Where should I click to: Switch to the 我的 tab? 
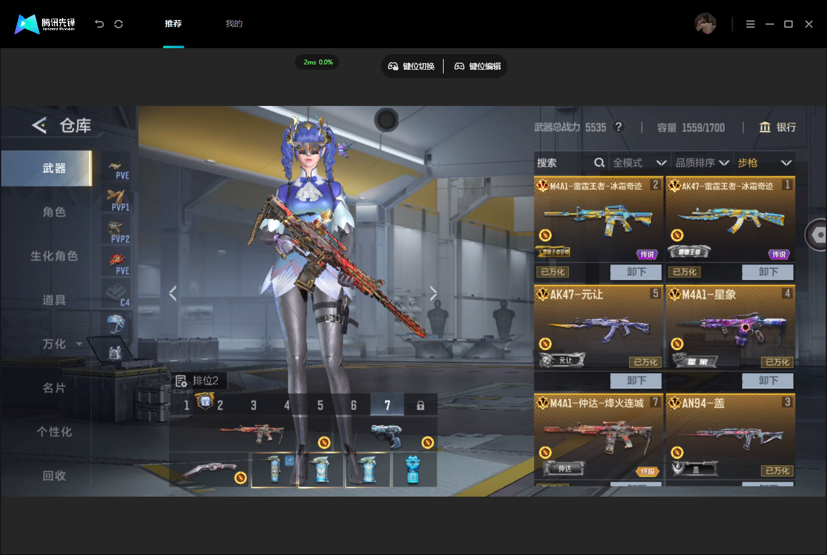[234, 23]
